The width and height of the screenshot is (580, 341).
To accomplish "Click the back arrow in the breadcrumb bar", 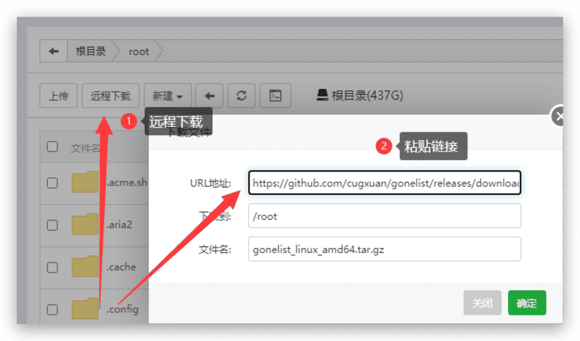I will 54,51.
